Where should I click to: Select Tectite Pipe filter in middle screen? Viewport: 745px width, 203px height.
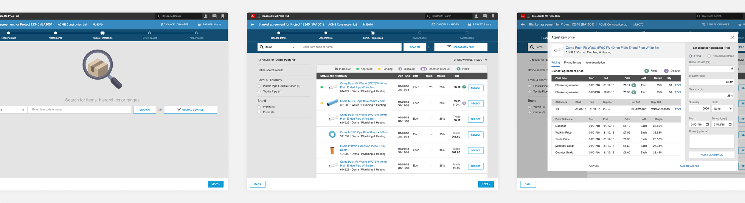[x=259, y=92]
